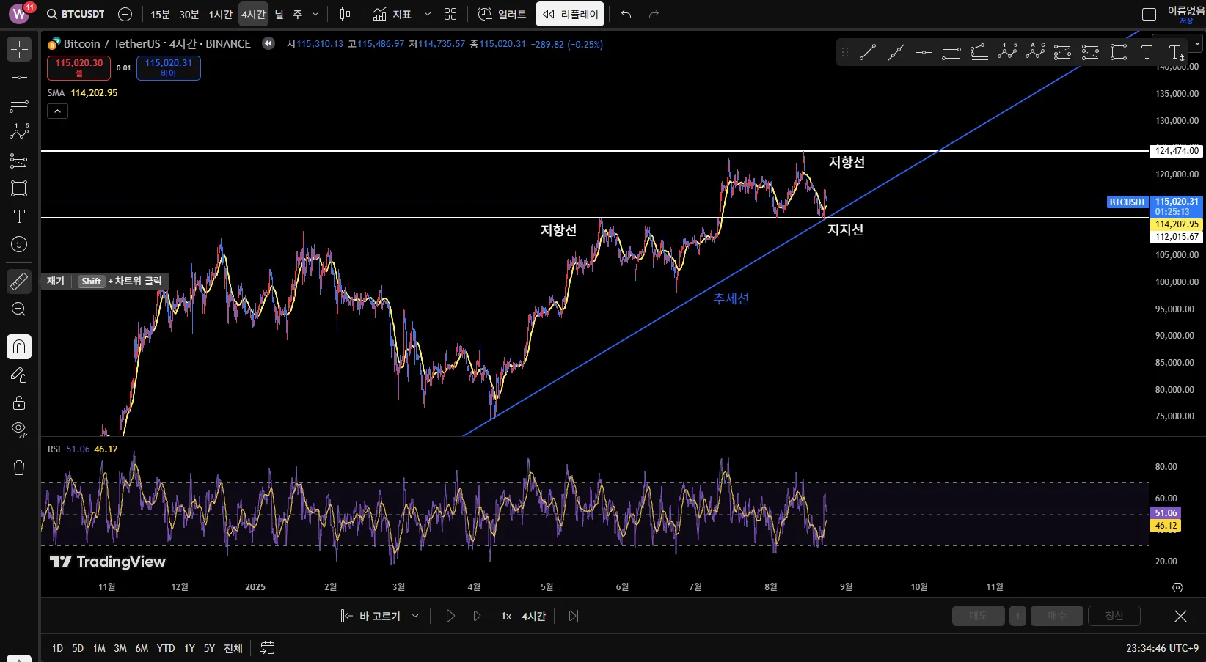Create an alert with 얼러트
Viewport: 1206px width, 662px height.
click(502, 14)
